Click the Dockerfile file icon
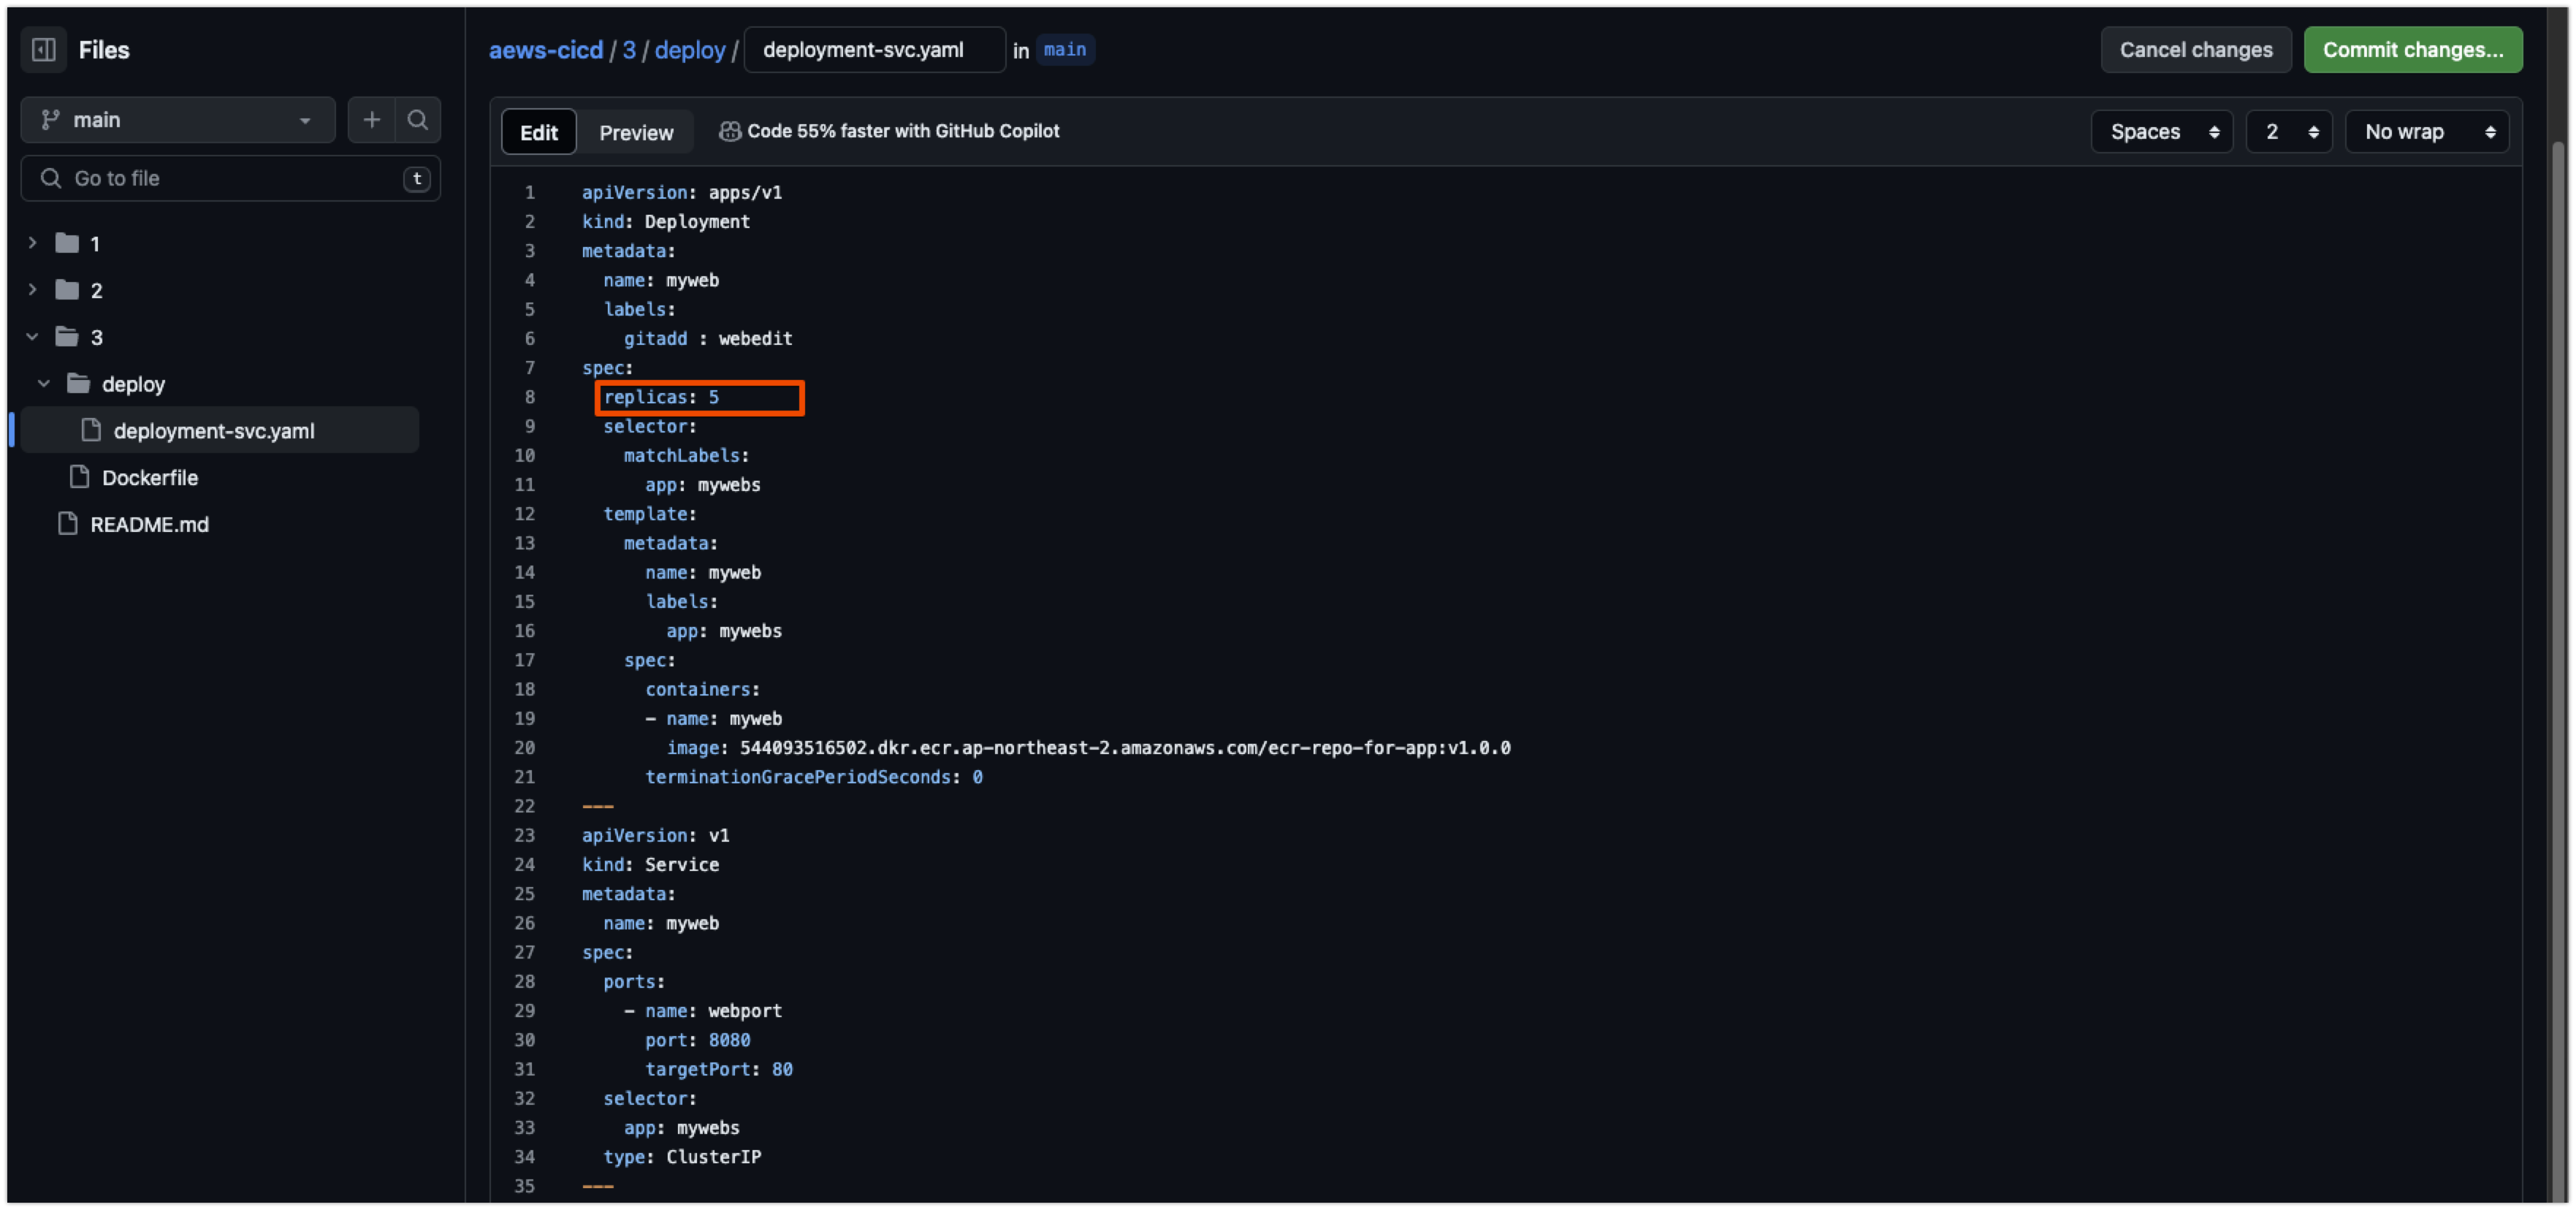2576x1210 pixels. pos(79,477)
